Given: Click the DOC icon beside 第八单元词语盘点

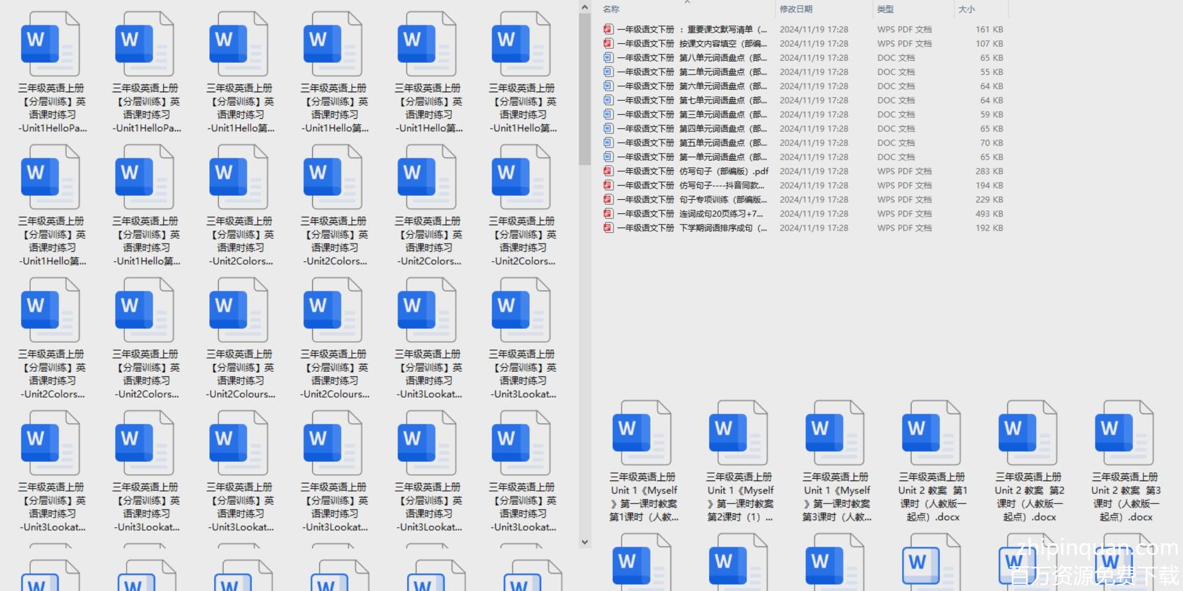Looking at the screenshot, I should (x=608, y=57).
